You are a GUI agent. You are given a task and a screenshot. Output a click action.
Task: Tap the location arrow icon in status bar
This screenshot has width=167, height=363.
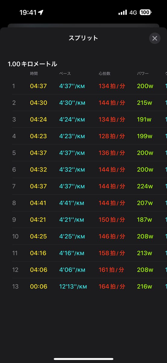coord(40,12)
